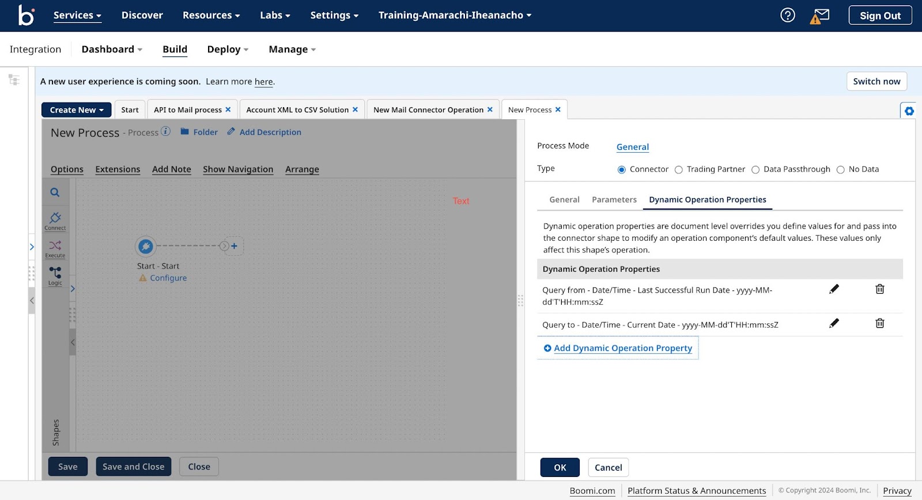Open the Create New dropdown button
The width and height of the screenshot is (922, 500).
point(77,110)
